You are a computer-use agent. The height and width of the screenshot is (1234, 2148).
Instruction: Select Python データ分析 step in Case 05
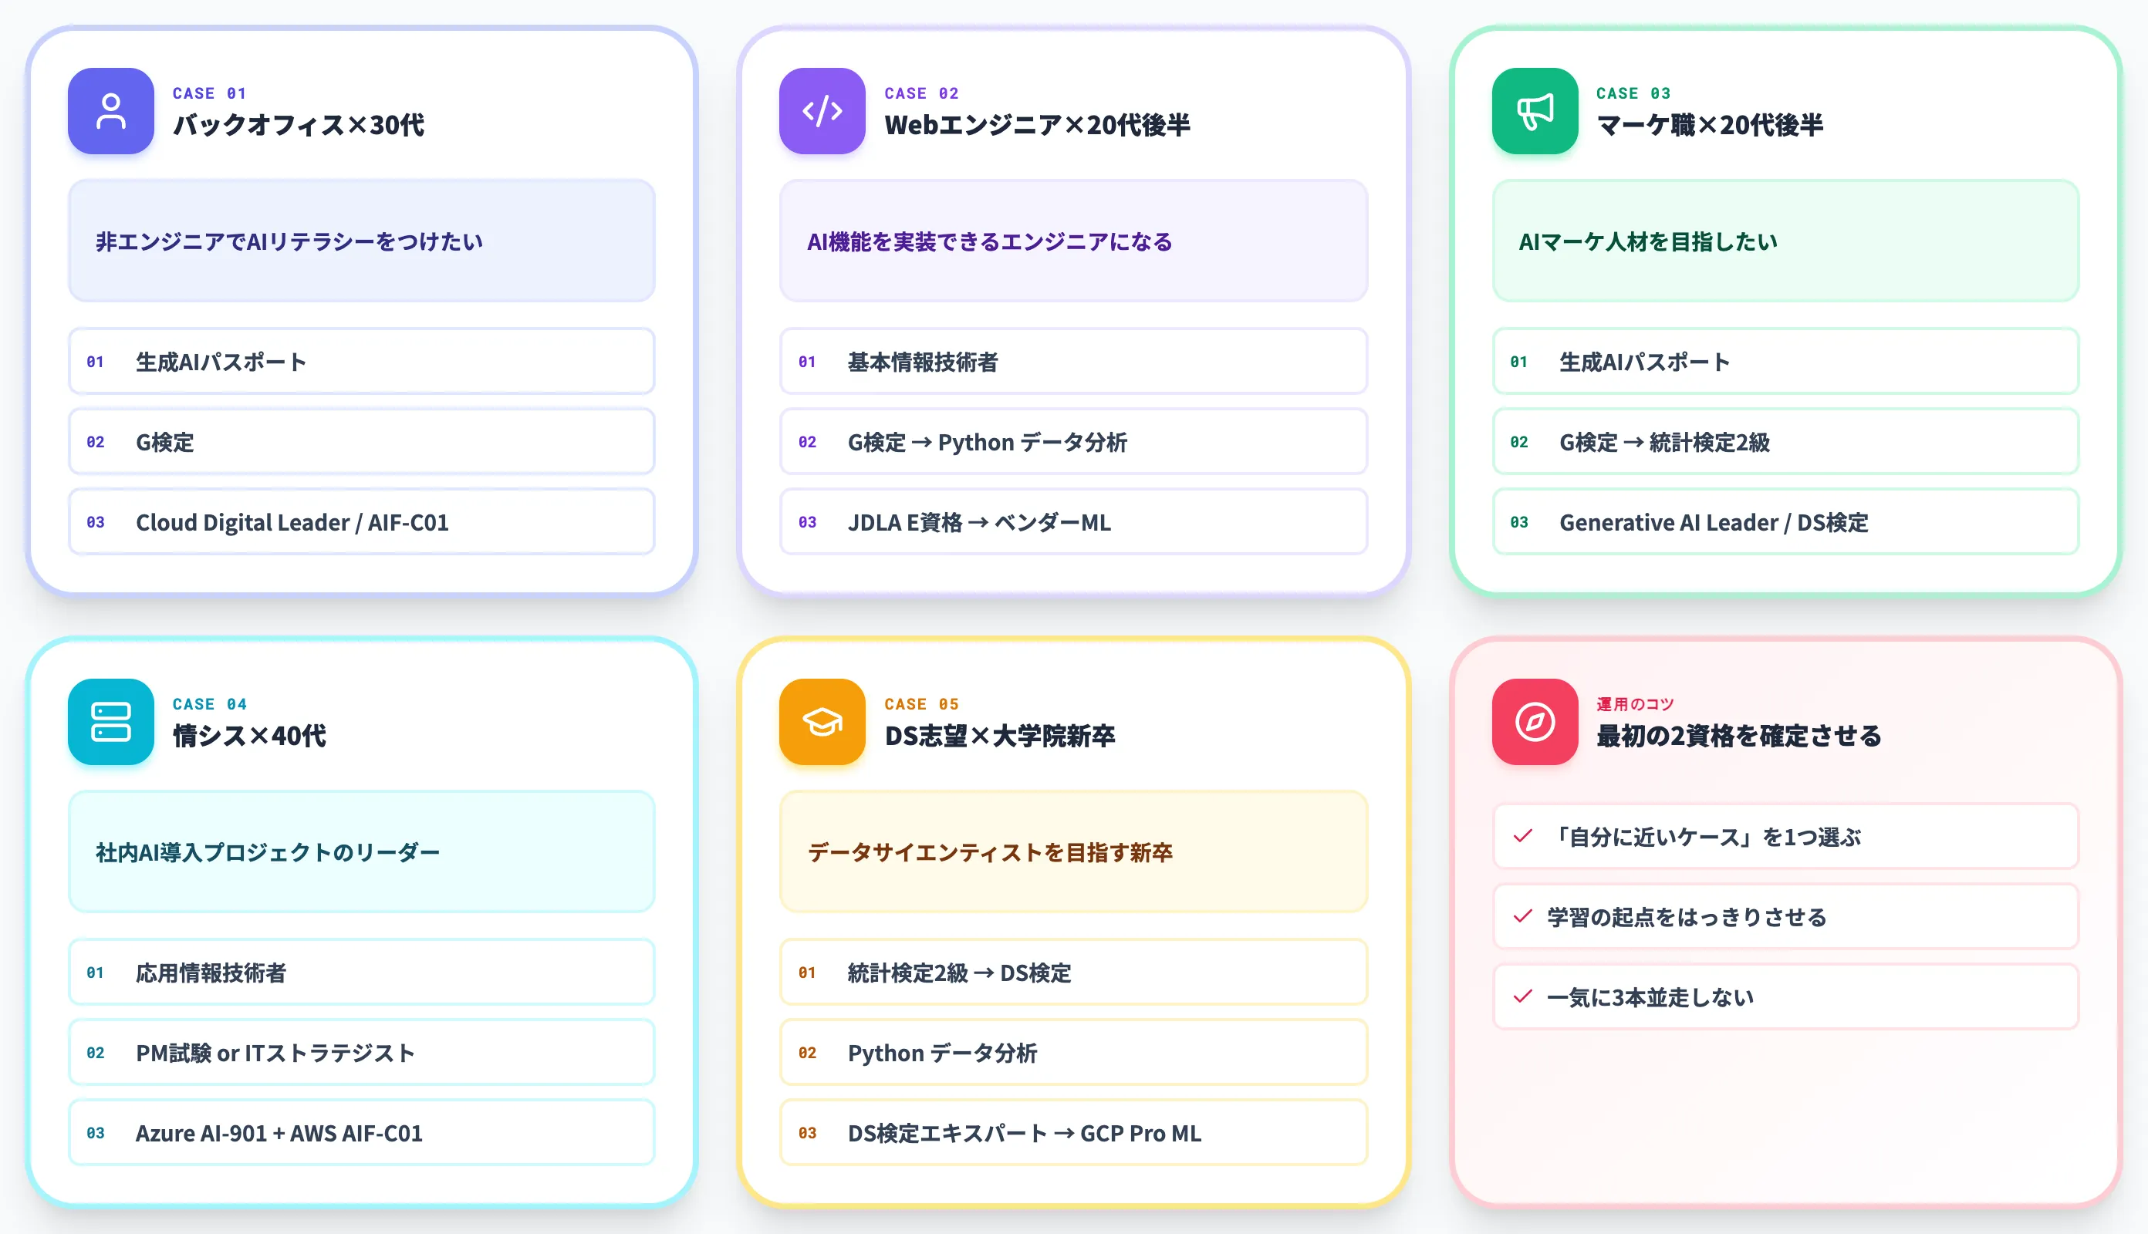point(1073,1053)
